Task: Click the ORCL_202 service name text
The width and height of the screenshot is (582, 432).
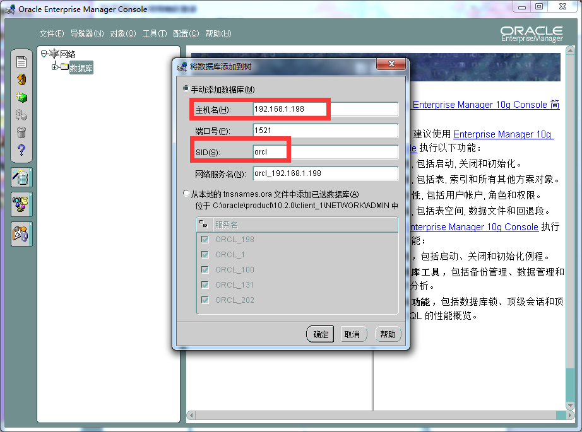Action: 235,300
